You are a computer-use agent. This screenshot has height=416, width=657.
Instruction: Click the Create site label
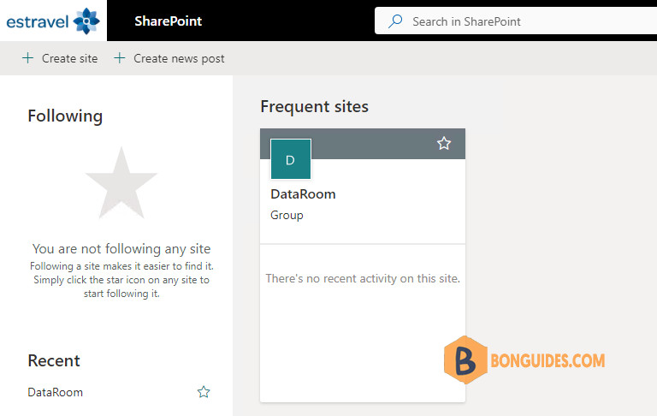point(69,58)
